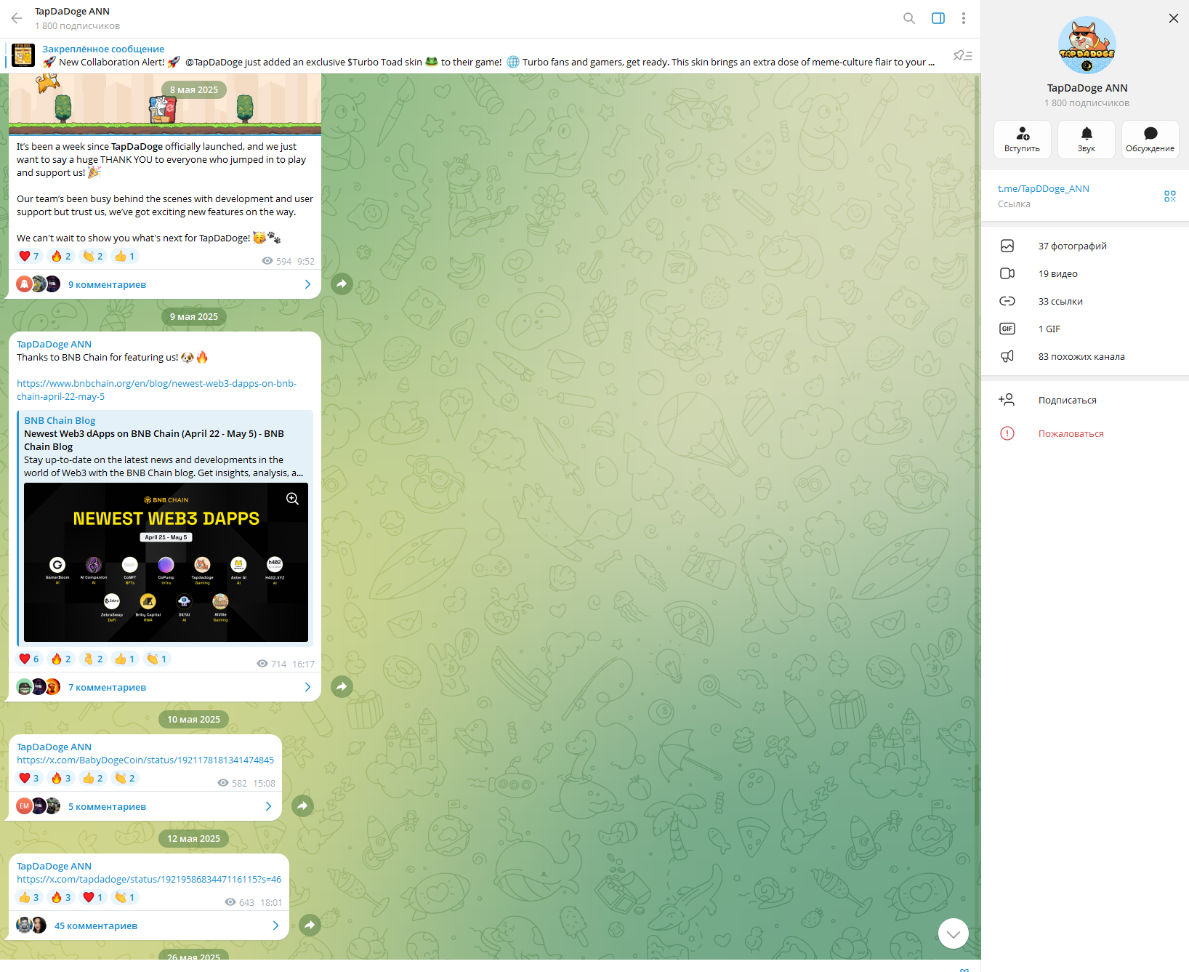Toggle the right info sidebar panel
Image resolution: width=1189 pixels, height=972 pixels.
[938, 18]
